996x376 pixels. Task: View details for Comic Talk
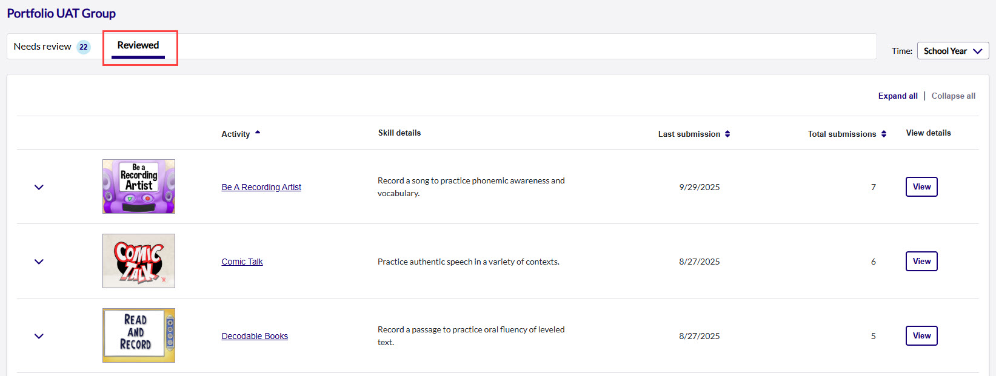(x=921, y=262)
